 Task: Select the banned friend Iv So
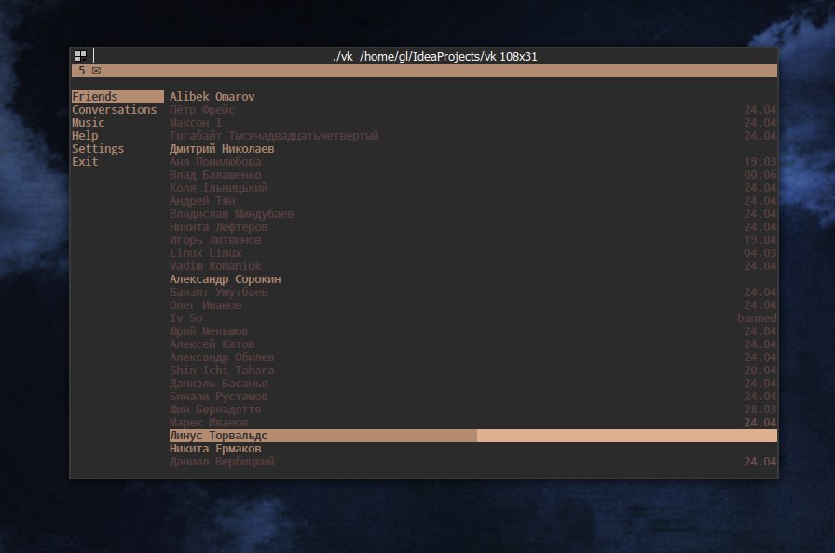click(x=185, y=318)
